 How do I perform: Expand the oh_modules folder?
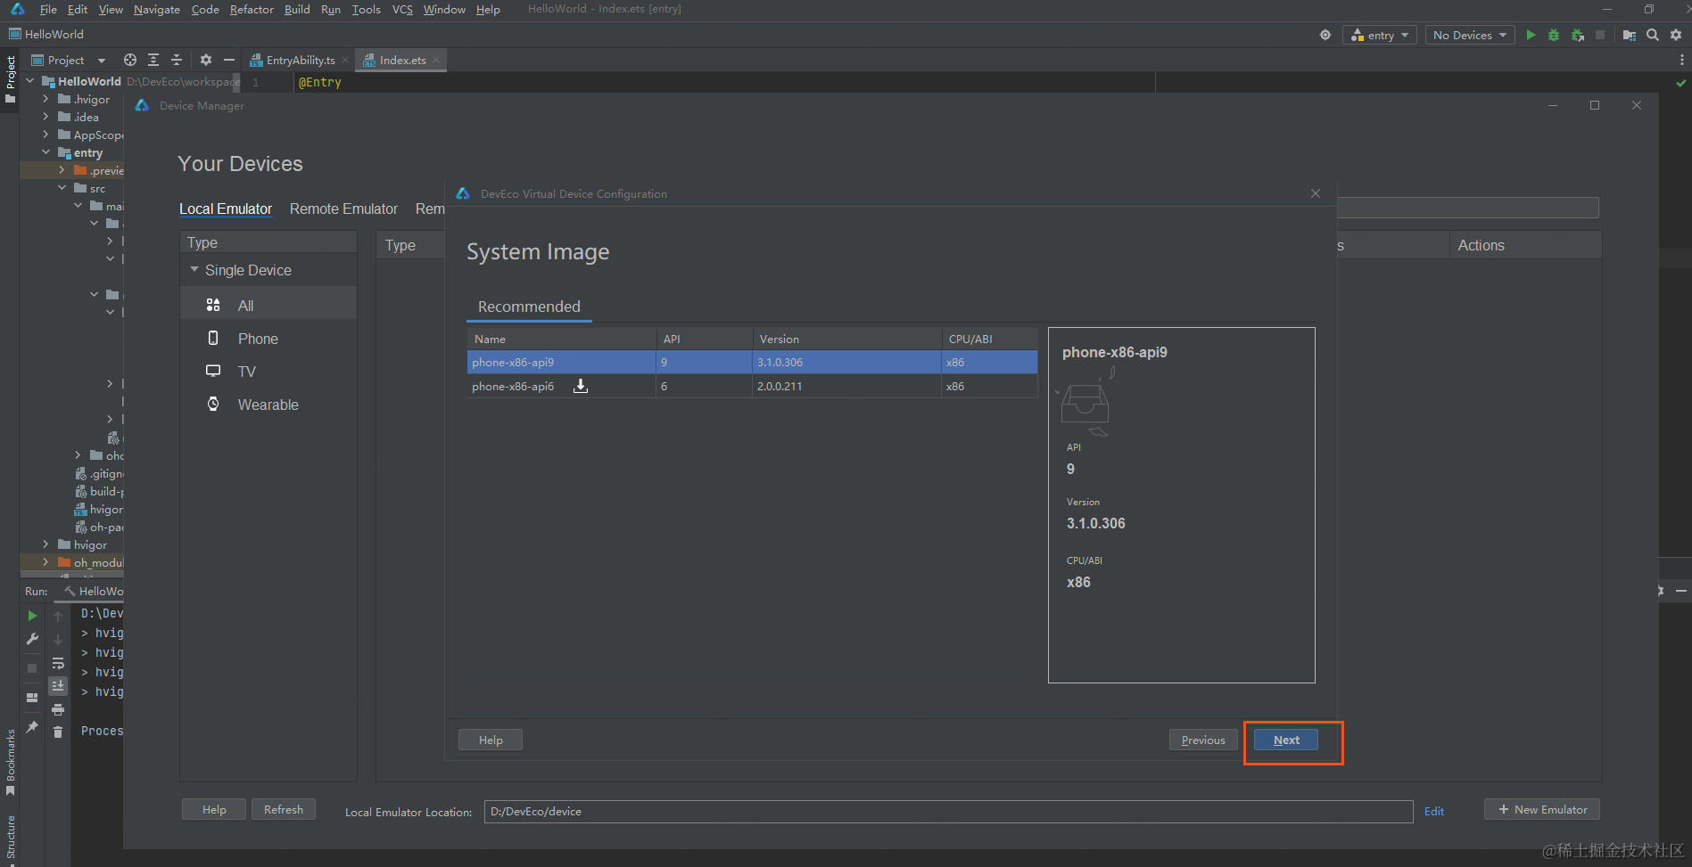click(x=45, y=562)
